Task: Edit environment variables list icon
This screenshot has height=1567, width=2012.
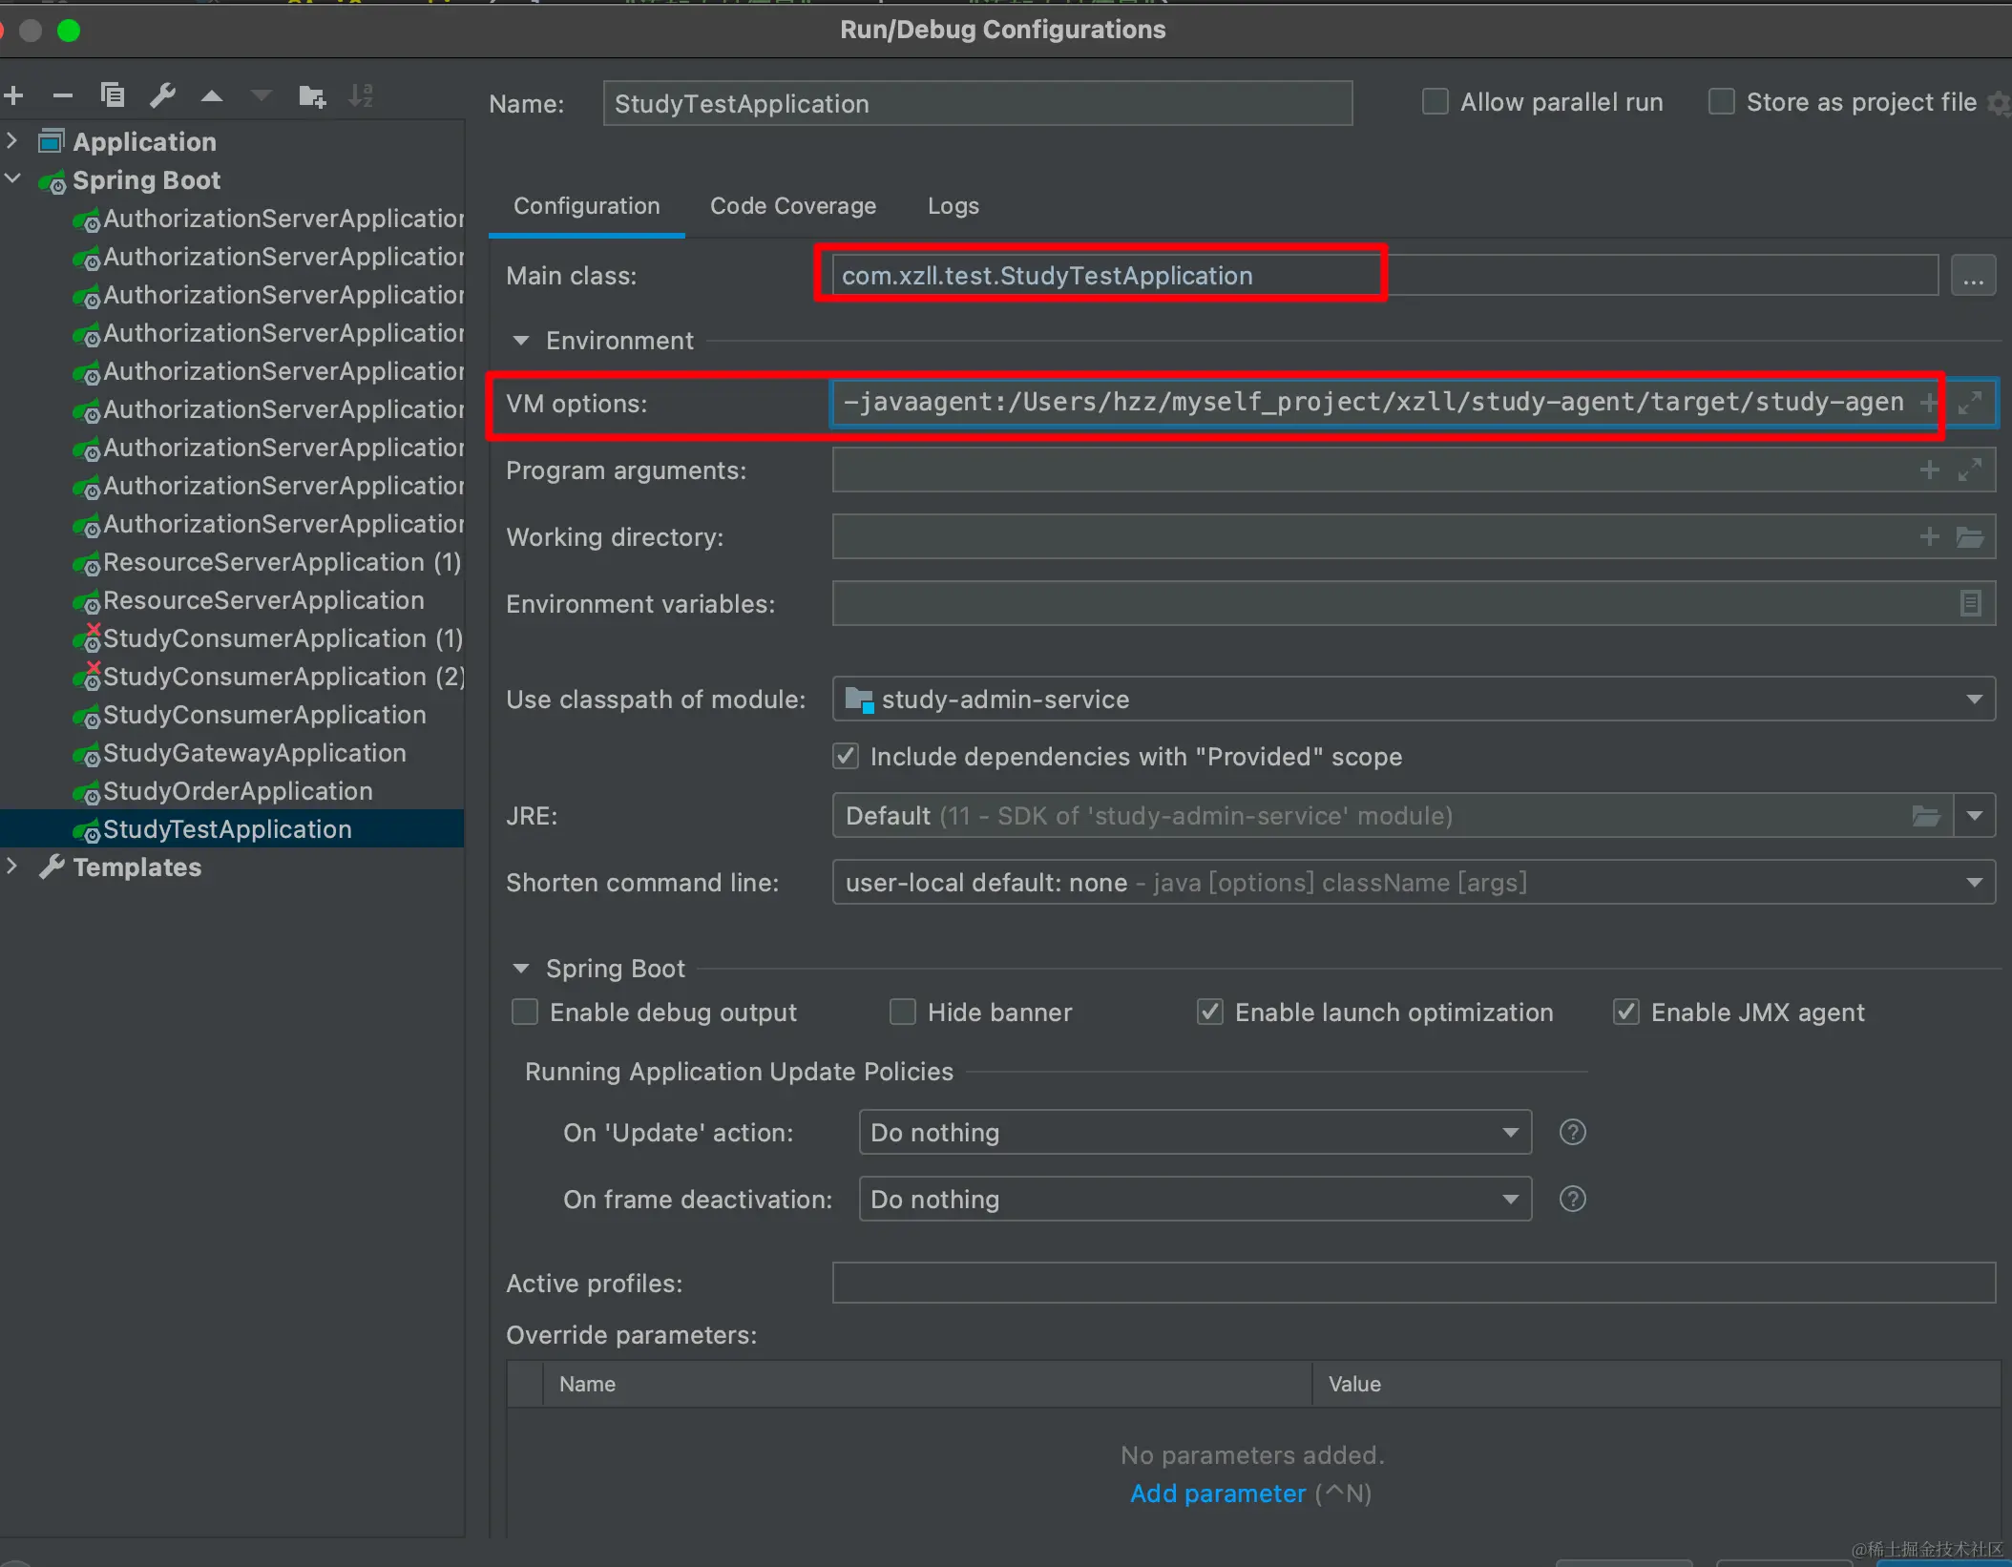Action: [1970, 603]
